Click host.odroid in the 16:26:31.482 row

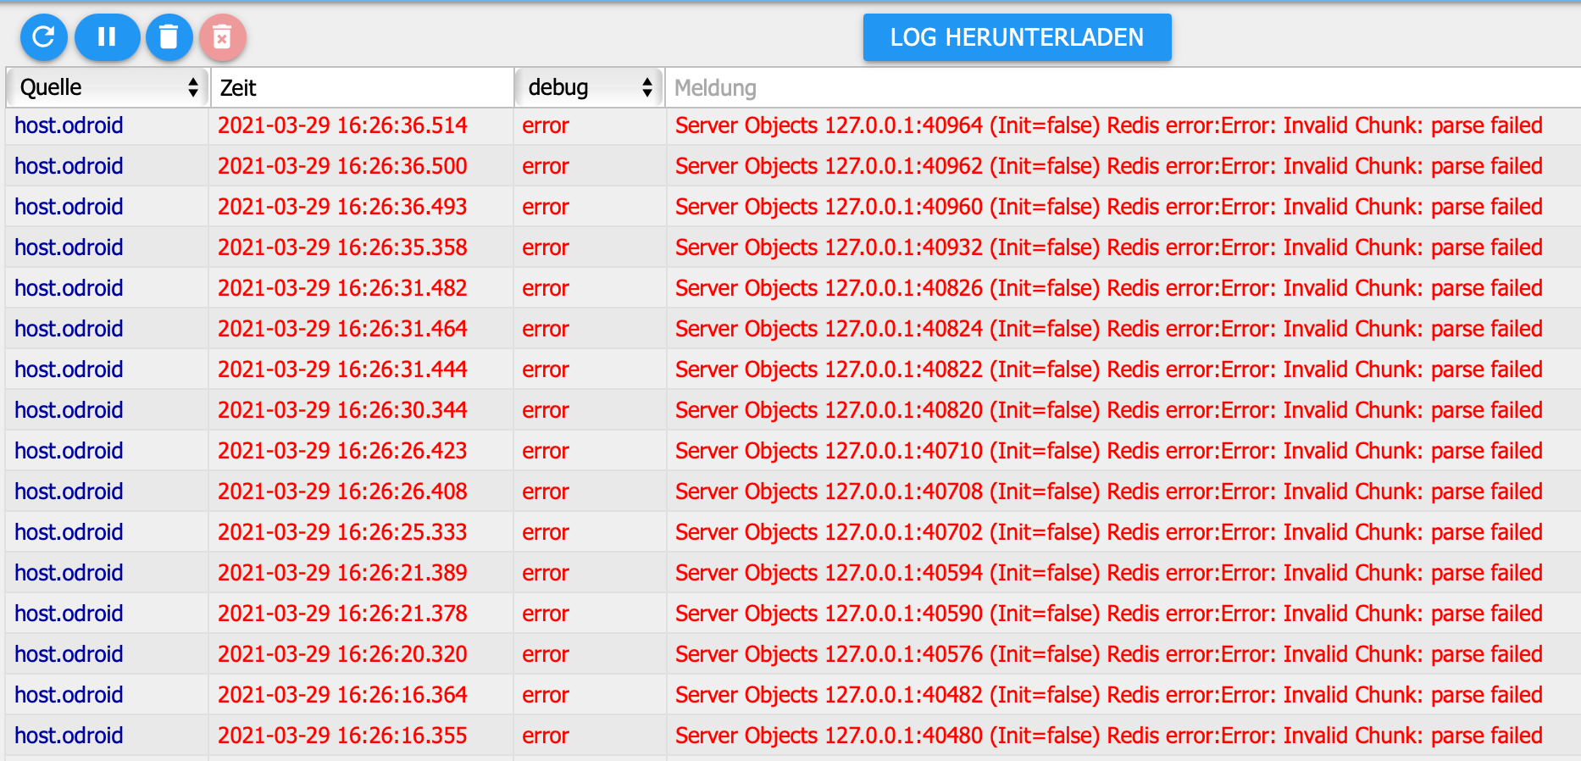69,288
